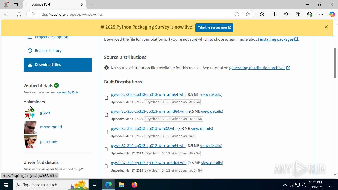Image resolution: width=338 pixels, height=190 pixels.
Task: Open the browser profile icon
Action: pyautogui.click(x=6, y=4)
